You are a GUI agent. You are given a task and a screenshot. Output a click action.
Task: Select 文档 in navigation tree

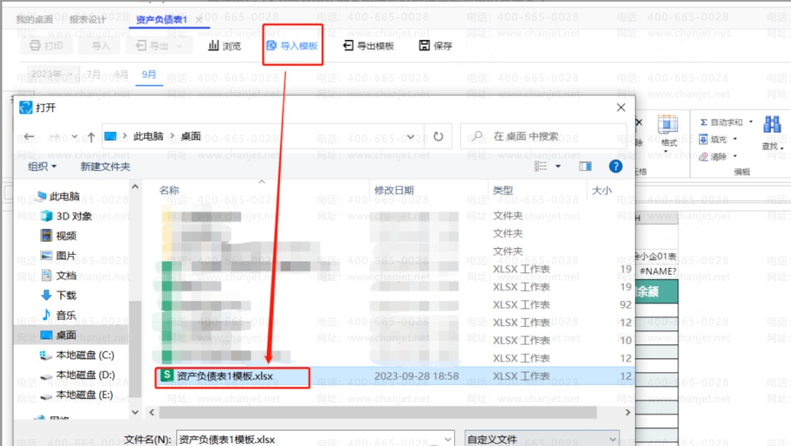point(59,275)
